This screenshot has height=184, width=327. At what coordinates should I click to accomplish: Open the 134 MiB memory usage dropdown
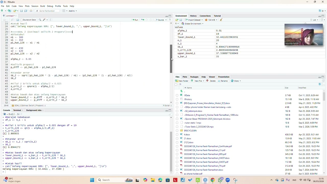[x=211, y=20]
